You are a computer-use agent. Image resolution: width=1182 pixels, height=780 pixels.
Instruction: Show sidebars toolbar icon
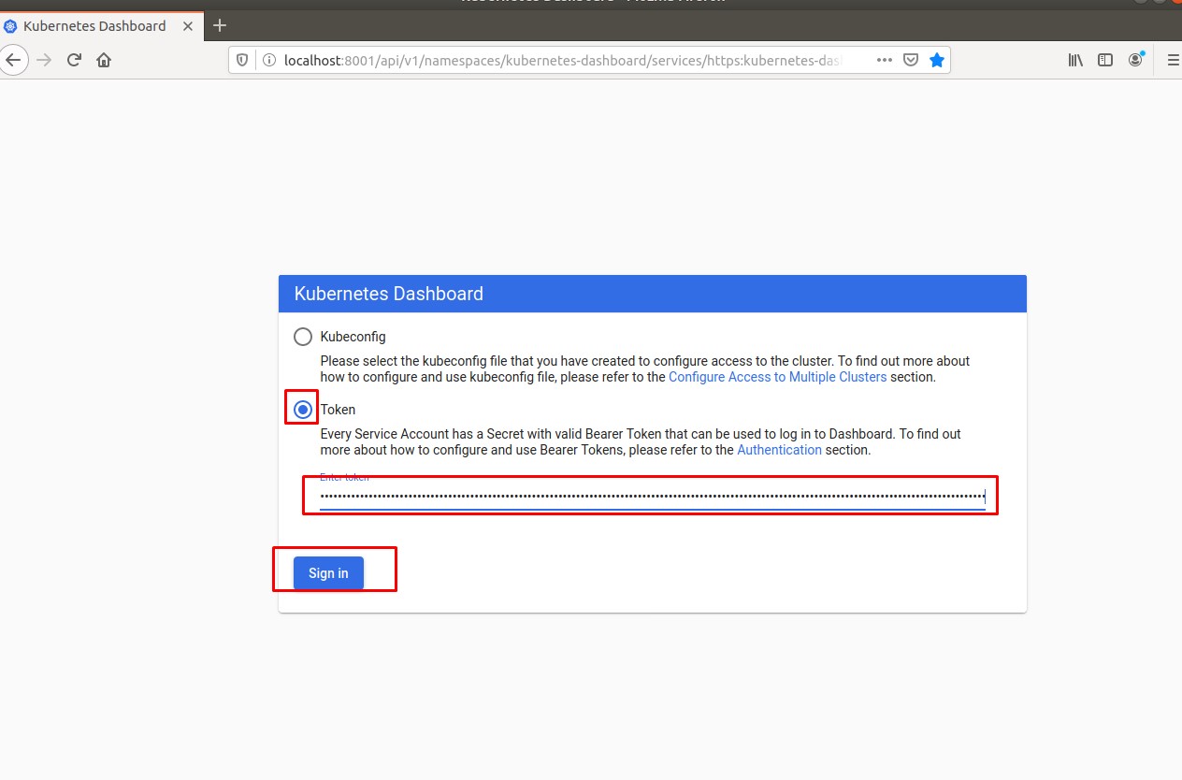[x=1105, y=60]
